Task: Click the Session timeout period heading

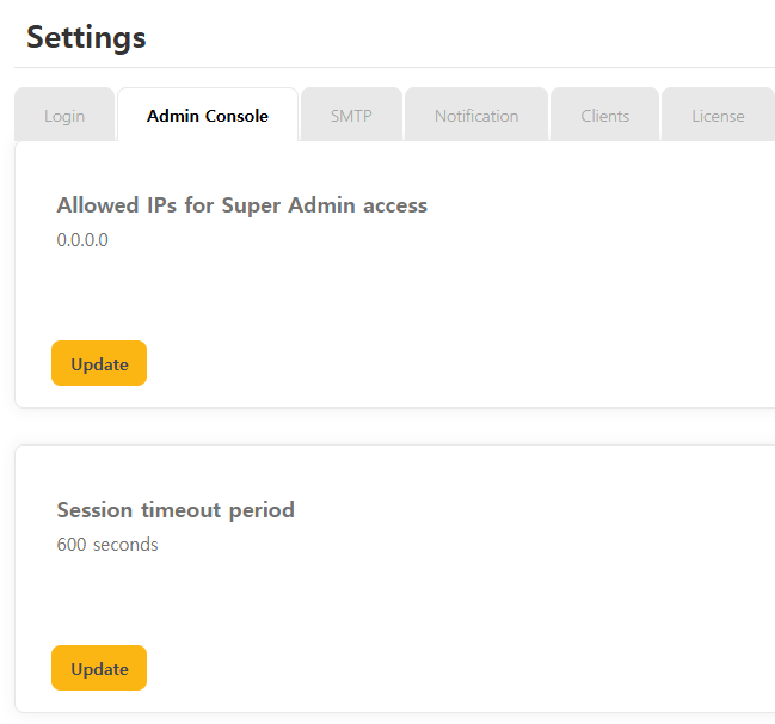Action: pos(176,510)
